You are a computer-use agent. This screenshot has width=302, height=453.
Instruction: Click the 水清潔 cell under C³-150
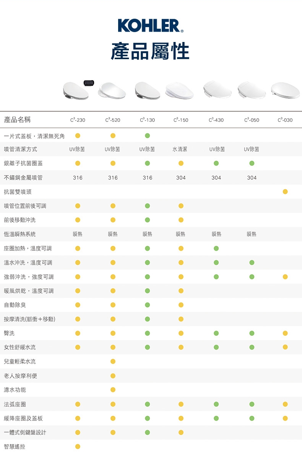(x=180, y=149)
